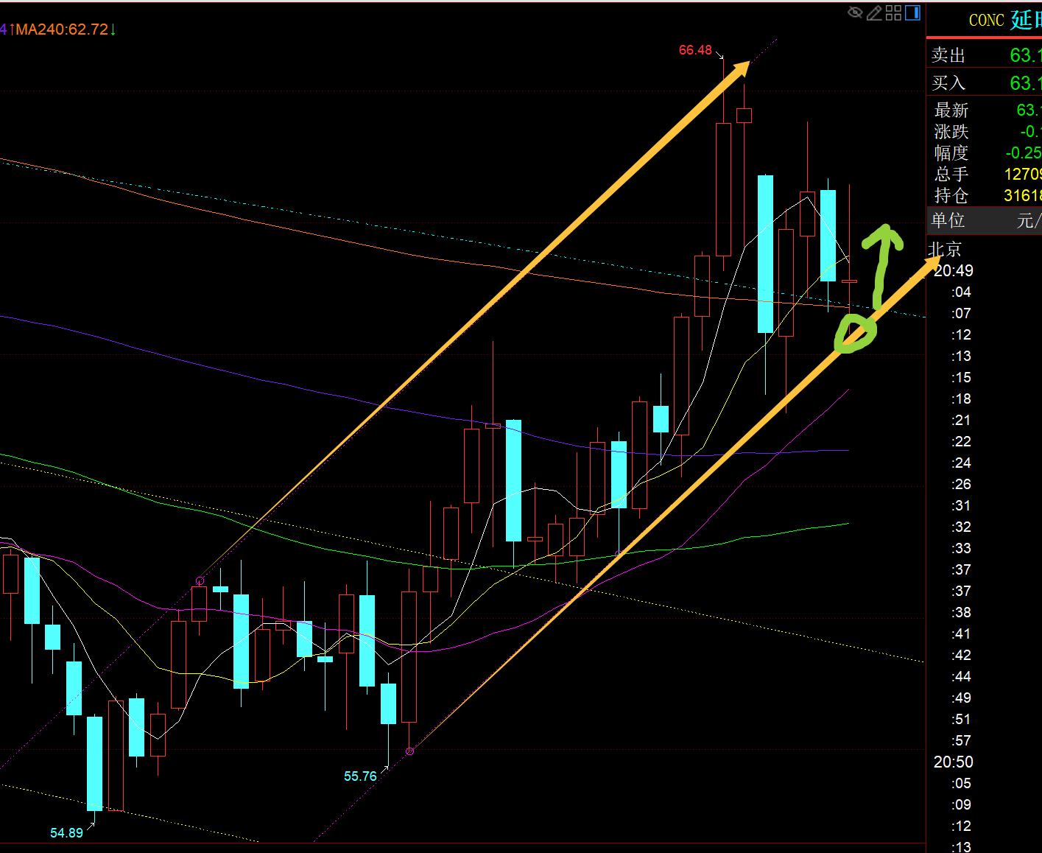Select the :18 tick row
The image size is (1042, 853).
tap(961, 399)
